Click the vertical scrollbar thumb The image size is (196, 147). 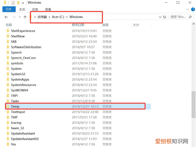[194, 105]
